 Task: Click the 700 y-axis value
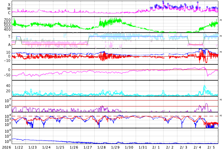[7, 20]
